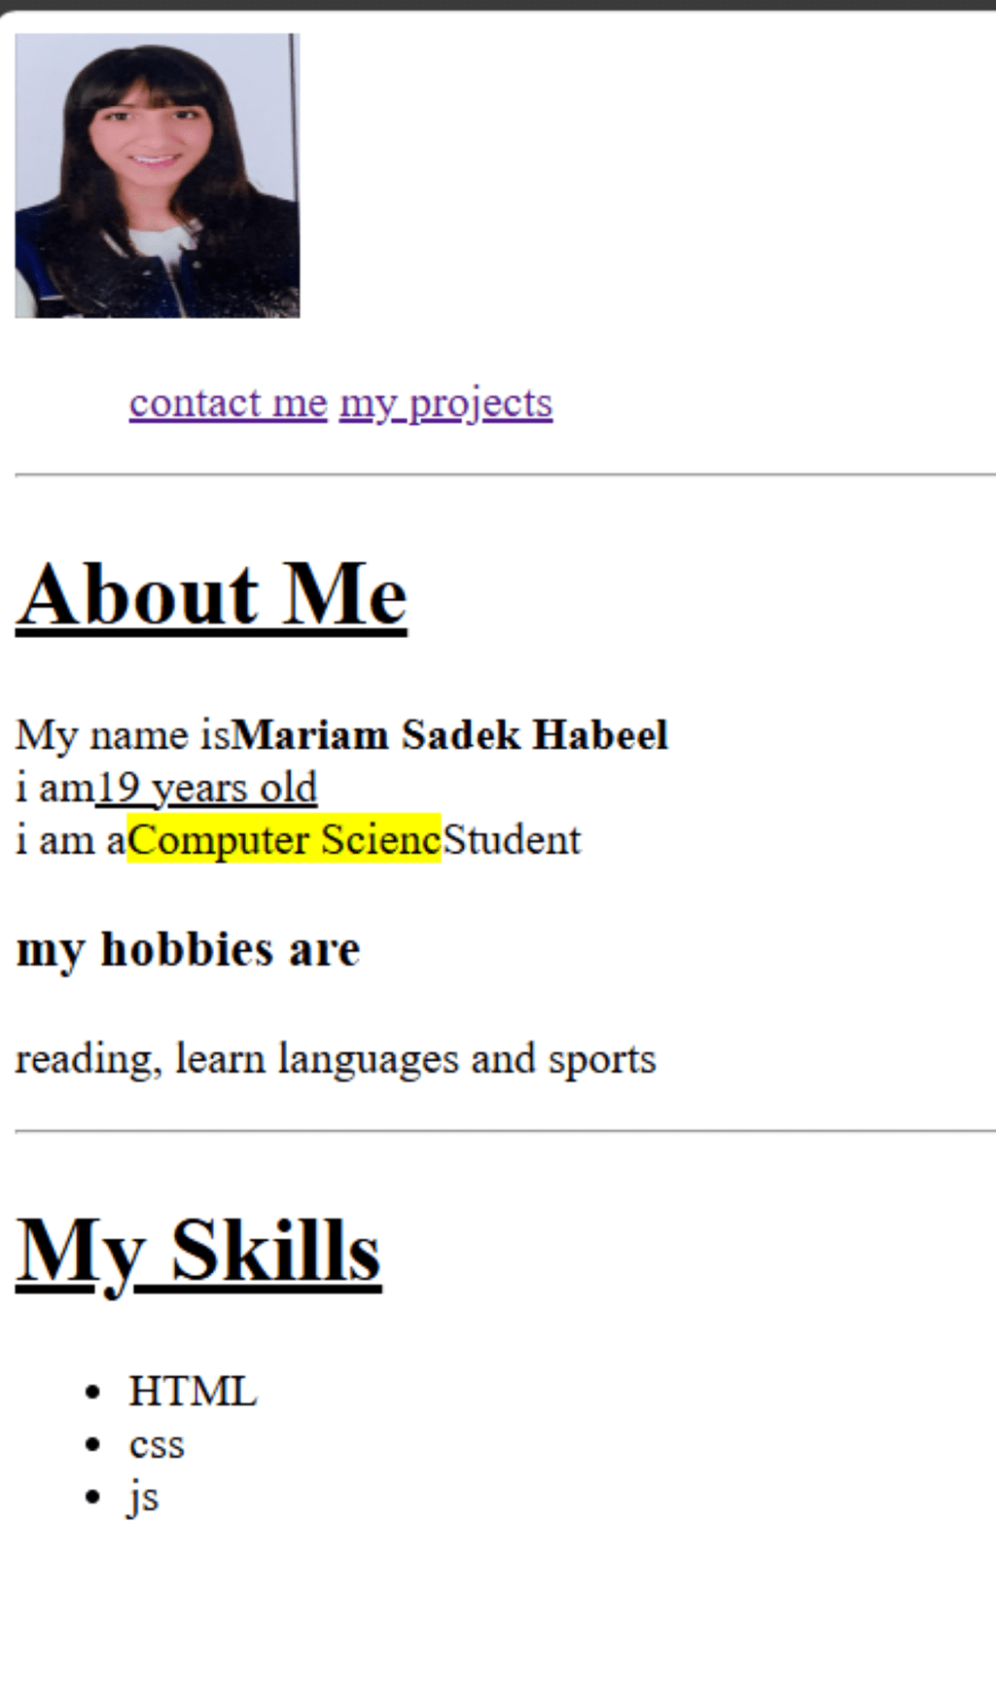Follow the "my projects" link

pyautogui.click(x=446, y=403)
